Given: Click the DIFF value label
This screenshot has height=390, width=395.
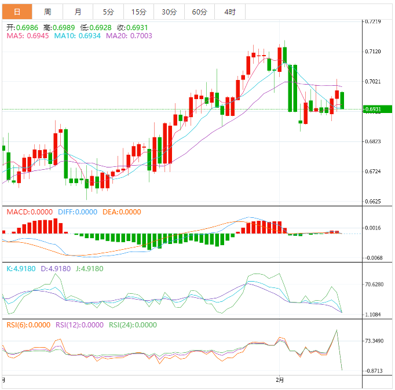Looking at the screenshot, I should [78, 212].
